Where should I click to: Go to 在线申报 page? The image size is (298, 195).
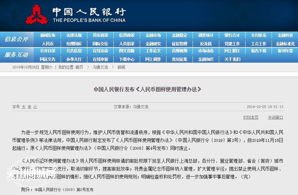[x=100, y=59]
